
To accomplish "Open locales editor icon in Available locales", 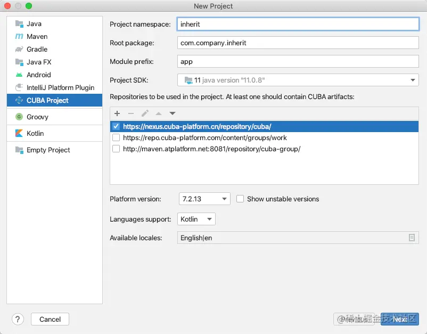I will coord(412,238).
